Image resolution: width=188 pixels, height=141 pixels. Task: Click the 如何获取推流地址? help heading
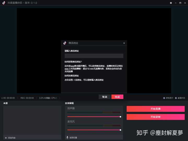[73, 62]
